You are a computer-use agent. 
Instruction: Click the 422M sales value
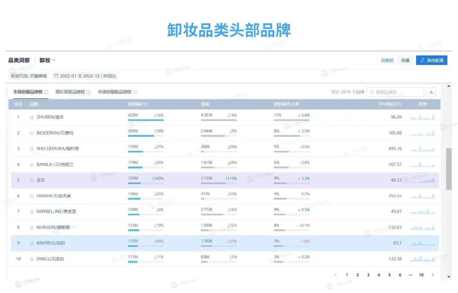[133, 115]
